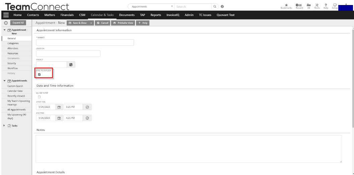Image resolution: width=354 pixels, height=175 pixels.
Task: Open the TC Issues menu
Action: coord(205,15)
